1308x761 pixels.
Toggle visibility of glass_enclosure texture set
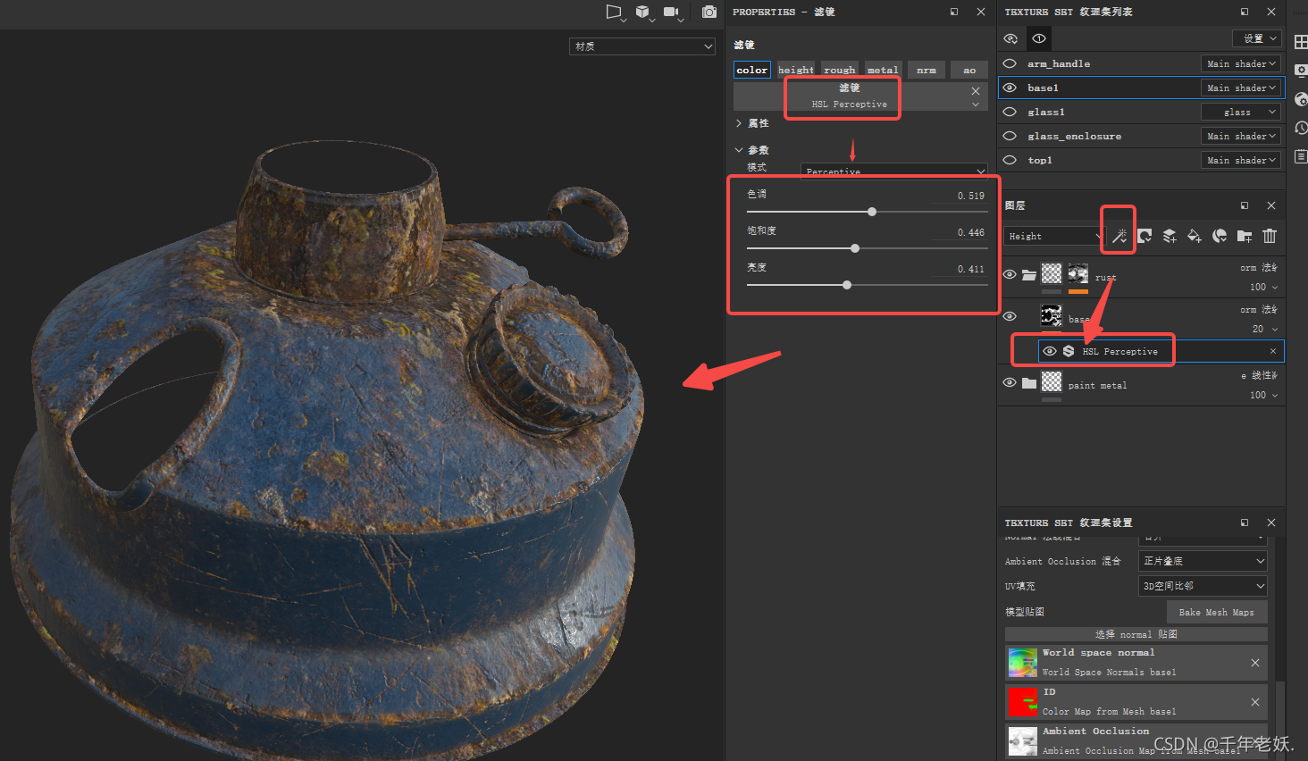(x=1010, y=136)
